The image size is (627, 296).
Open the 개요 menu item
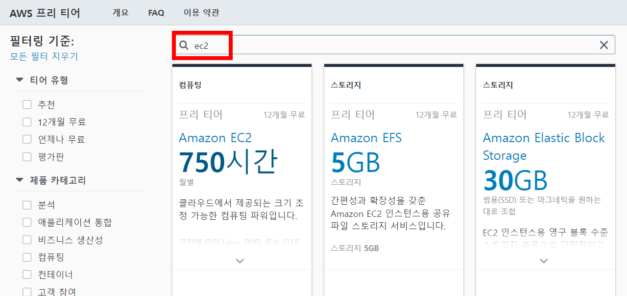point(121,13)
